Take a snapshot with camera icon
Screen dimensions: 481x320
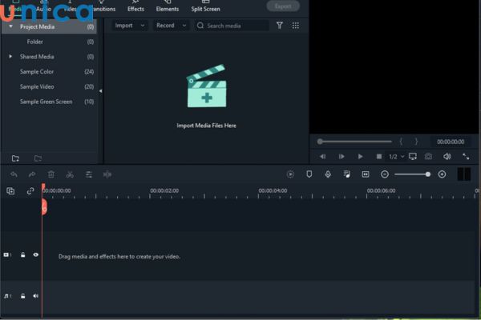click(x=429, y=157)
